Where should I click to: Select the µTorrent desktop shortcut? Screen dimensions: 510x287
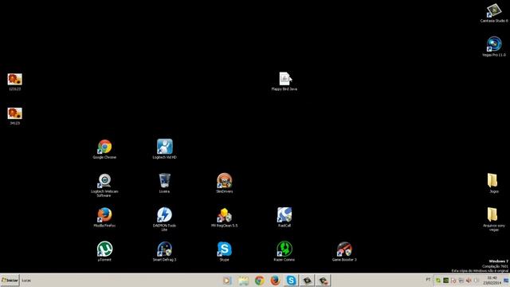click(x=104, y=251)
